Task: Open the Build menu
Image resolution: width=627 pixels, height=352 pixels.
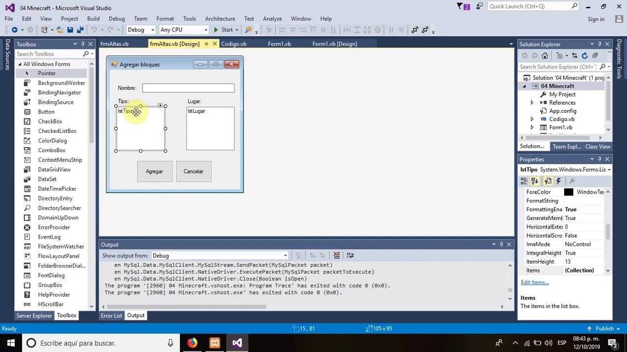Action: tap(93, 19)
